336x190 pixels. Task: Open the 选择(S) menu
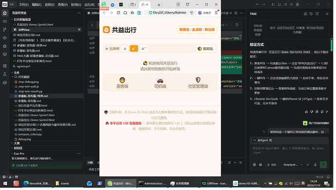coord(50,4)
